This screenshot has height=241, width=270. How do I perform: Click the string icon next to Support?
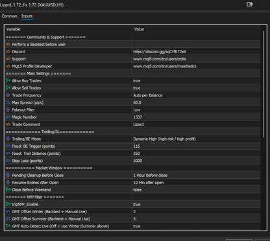(x=8, y=59)
